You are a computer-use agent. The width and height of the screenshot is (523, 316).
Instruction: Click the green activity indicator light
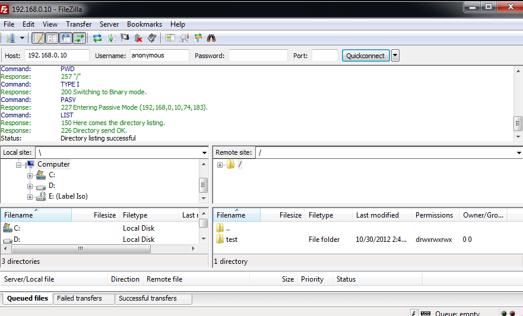pos(504,314)
